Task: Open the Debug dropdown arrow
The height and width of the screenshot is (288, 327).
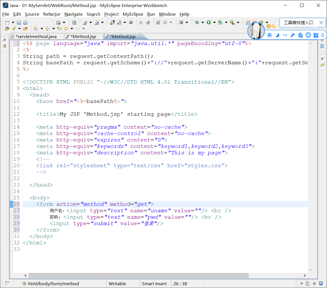Action: tap(203, 22)
